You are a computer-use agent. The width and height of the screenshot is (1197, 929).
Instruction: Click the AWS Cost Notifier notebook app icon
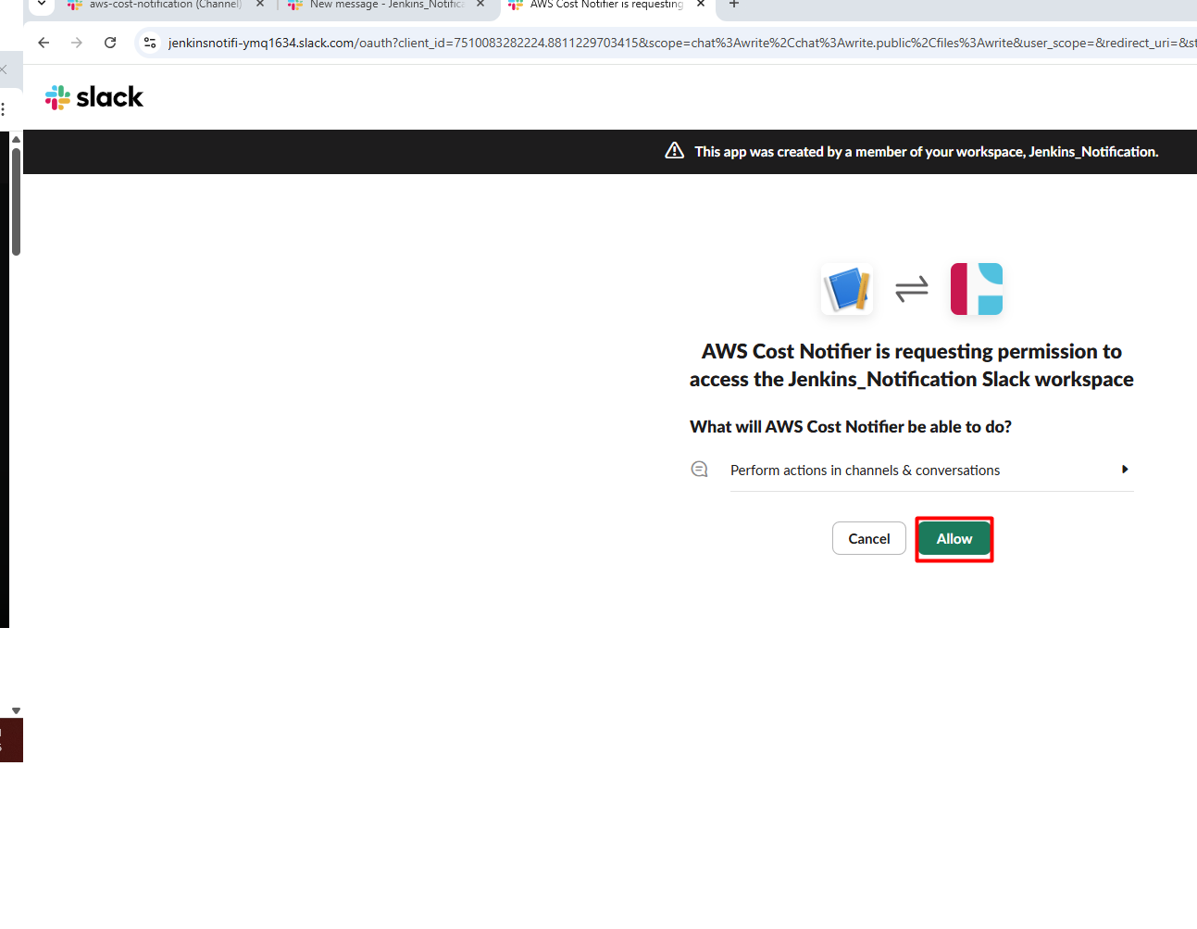pyautogui.click(x=847, y=289)
